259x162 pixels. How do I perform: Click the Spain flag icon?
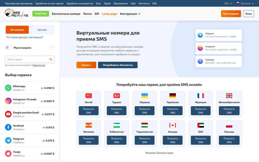click(x=89, y=125)
